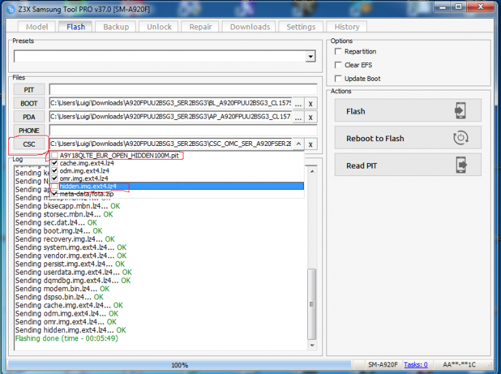Enable the Update Boot option
Screen dimensions: 501x374
338,79
